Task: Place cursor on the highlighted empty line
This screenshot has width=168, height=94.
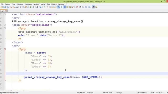Action: [x=87, y=74]
